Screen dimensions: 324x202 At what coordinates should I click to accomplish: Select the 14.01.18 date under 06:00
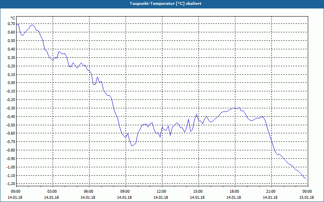88,198
